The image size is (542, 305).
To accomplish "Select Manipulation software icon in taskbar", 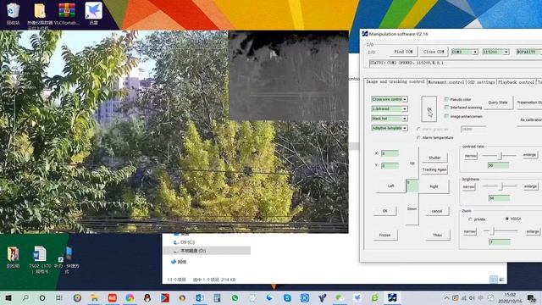I will pos(392,297).
